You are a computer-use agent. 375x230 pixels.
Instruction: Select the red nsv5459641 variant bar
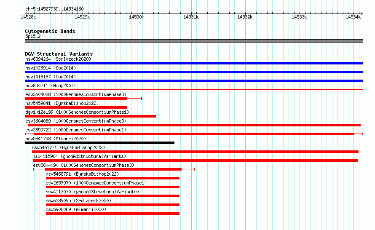[76, 107]
